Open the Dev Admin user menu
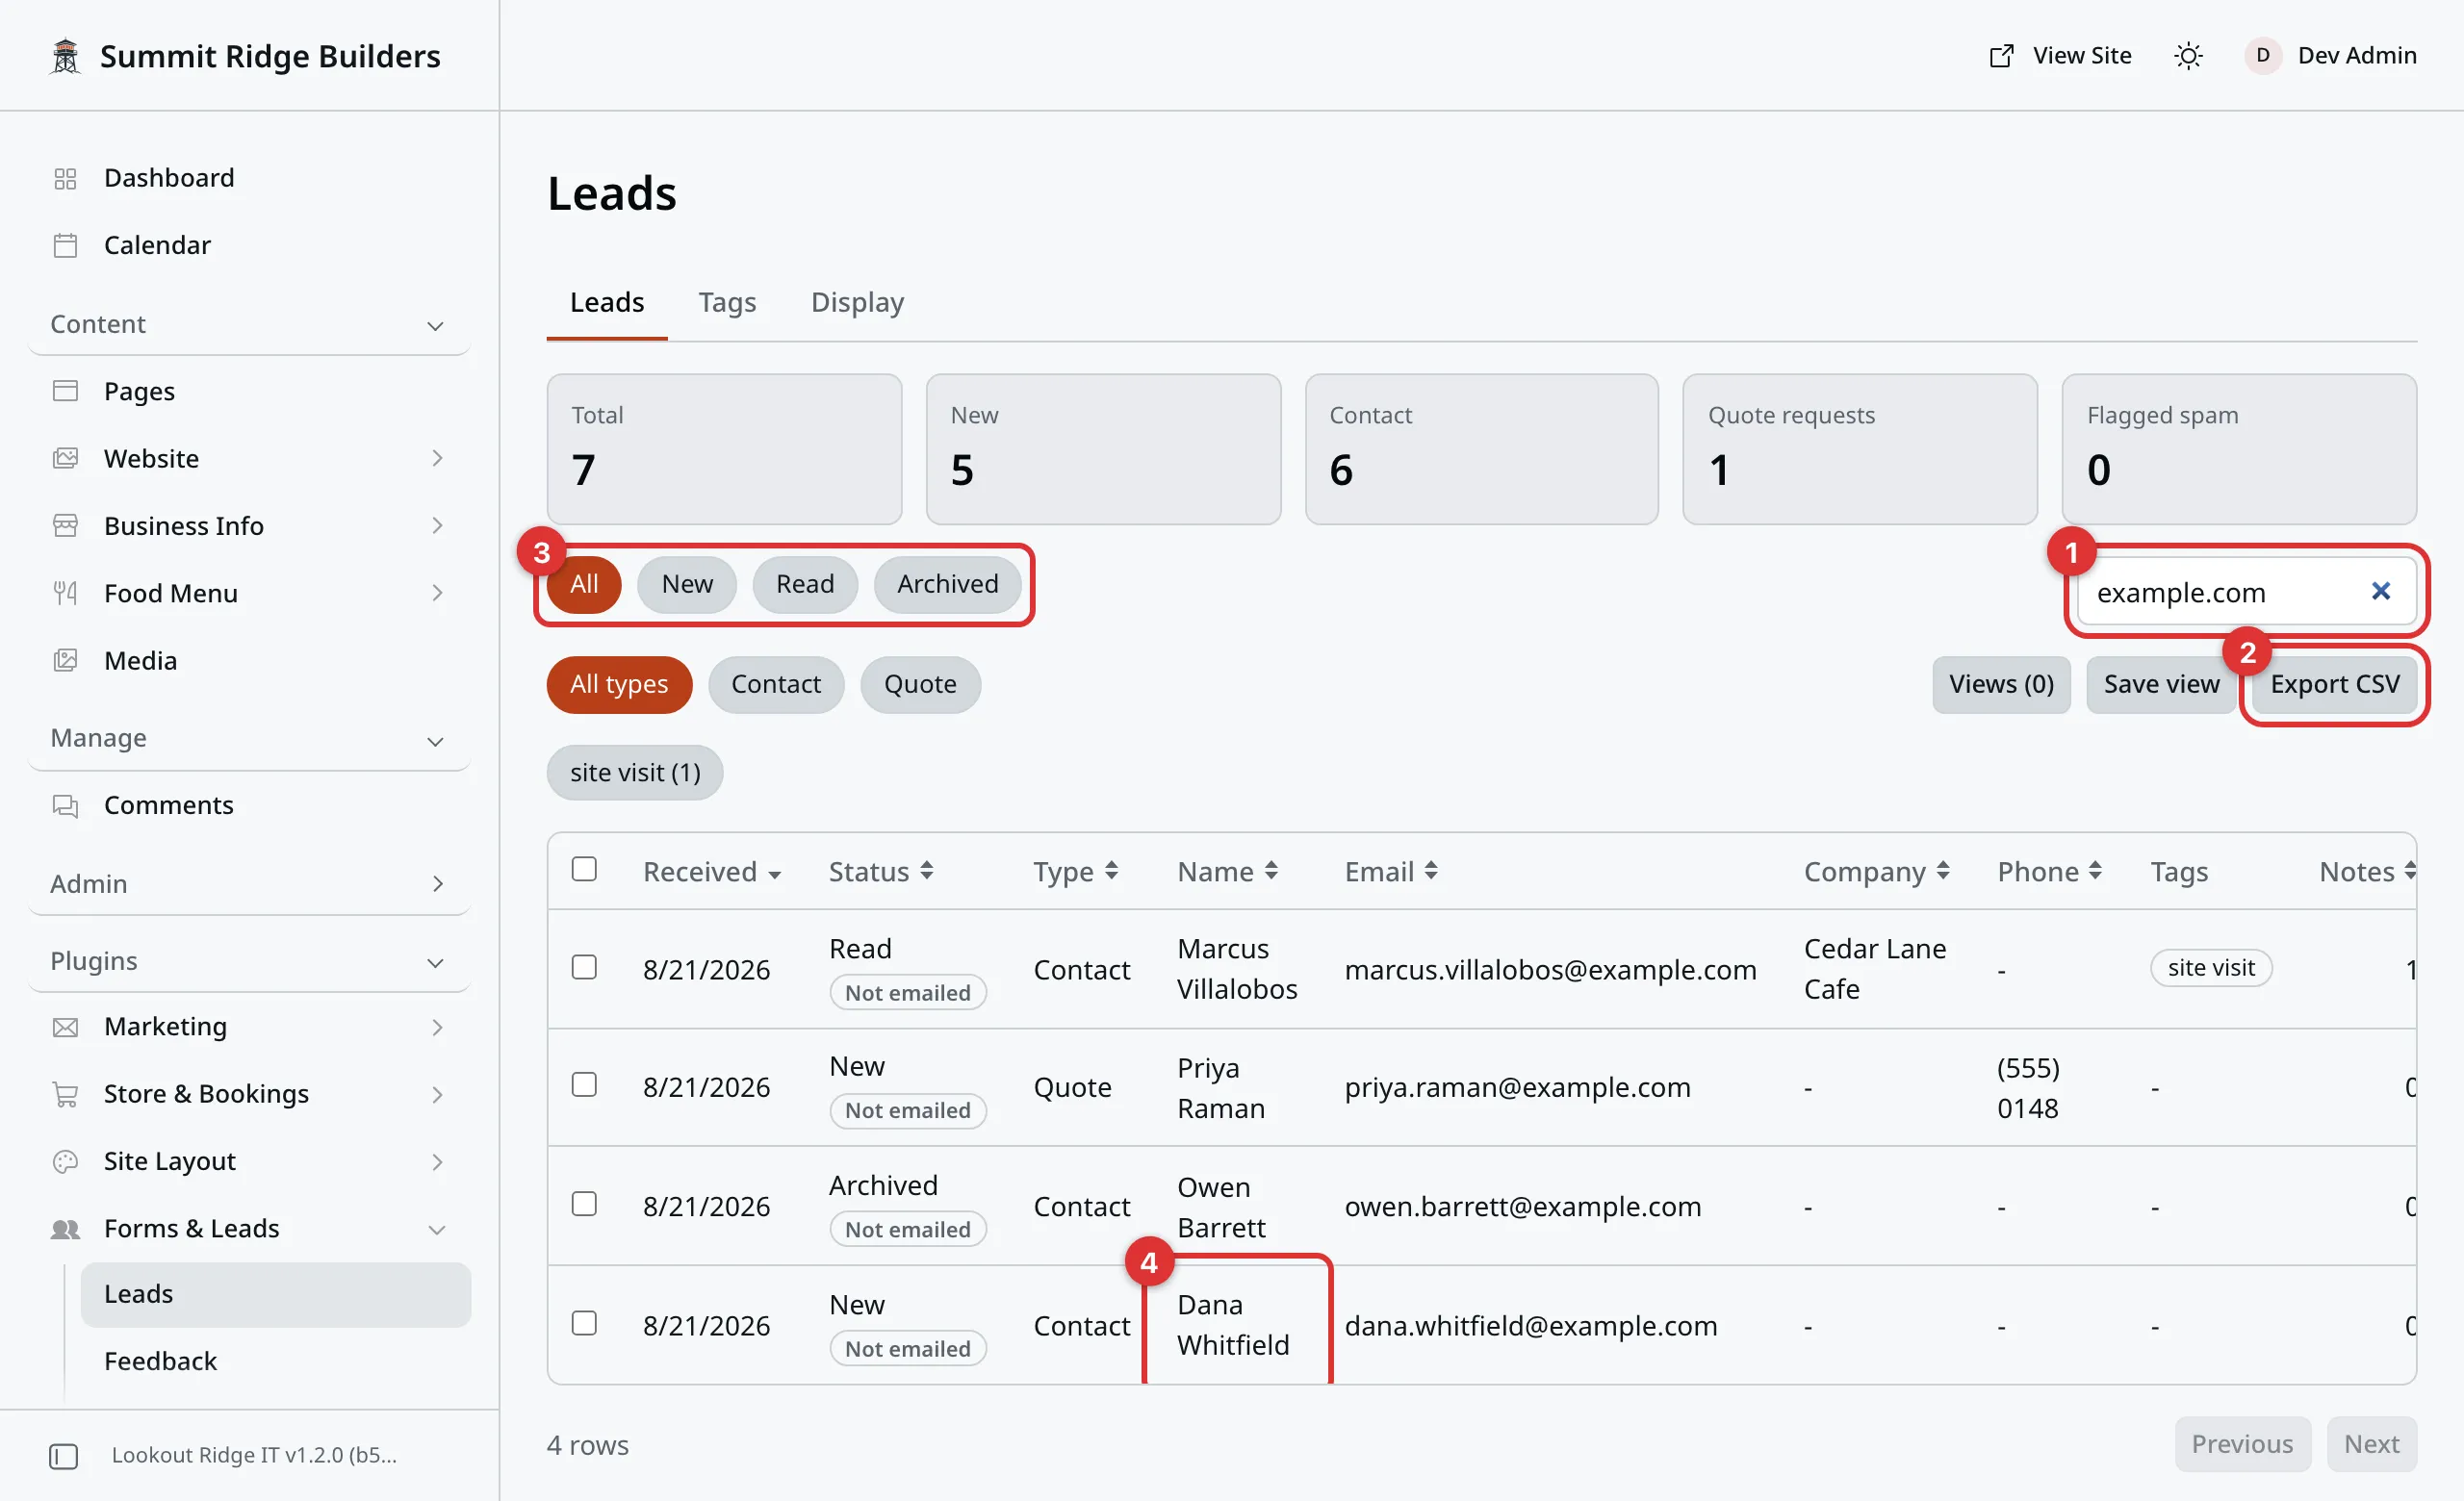This screenshot has width=2464, height=1501. point(2331,56)
